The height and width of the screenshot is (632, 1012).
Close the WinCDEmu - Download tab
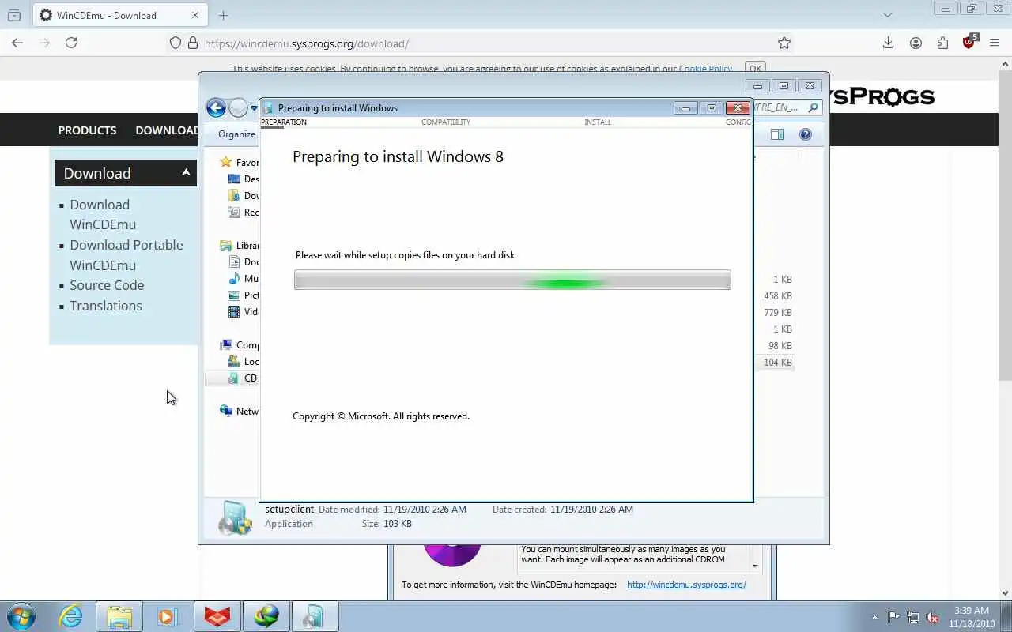point(195,15)
